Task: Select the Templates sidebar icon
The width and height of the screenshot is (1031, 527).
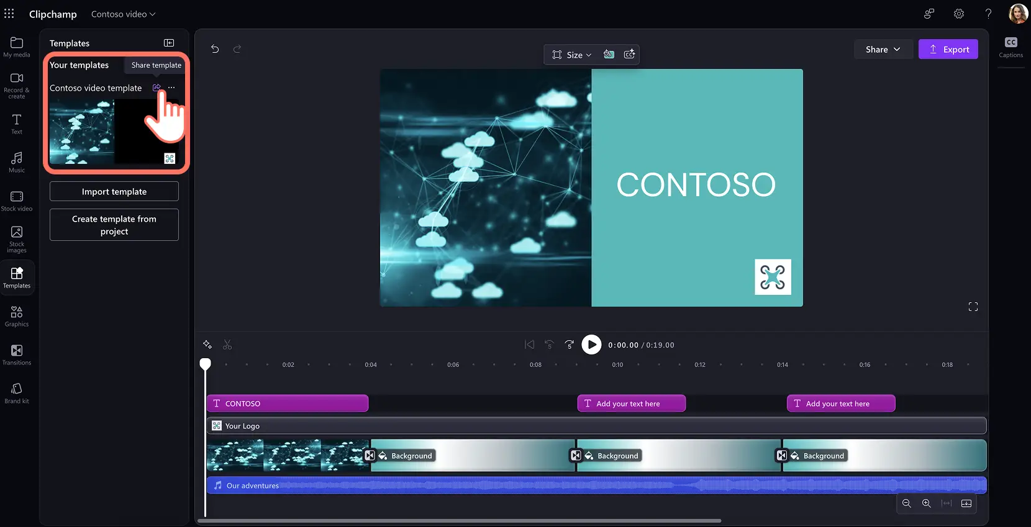Action: click(17, 277)
